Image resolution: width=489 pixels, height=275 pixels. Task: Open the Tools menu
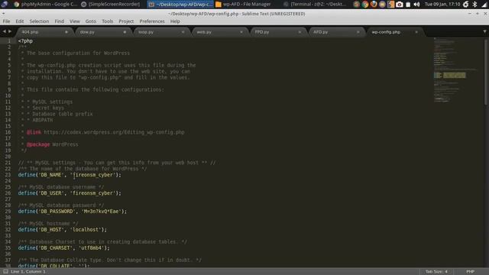(107, 21)
